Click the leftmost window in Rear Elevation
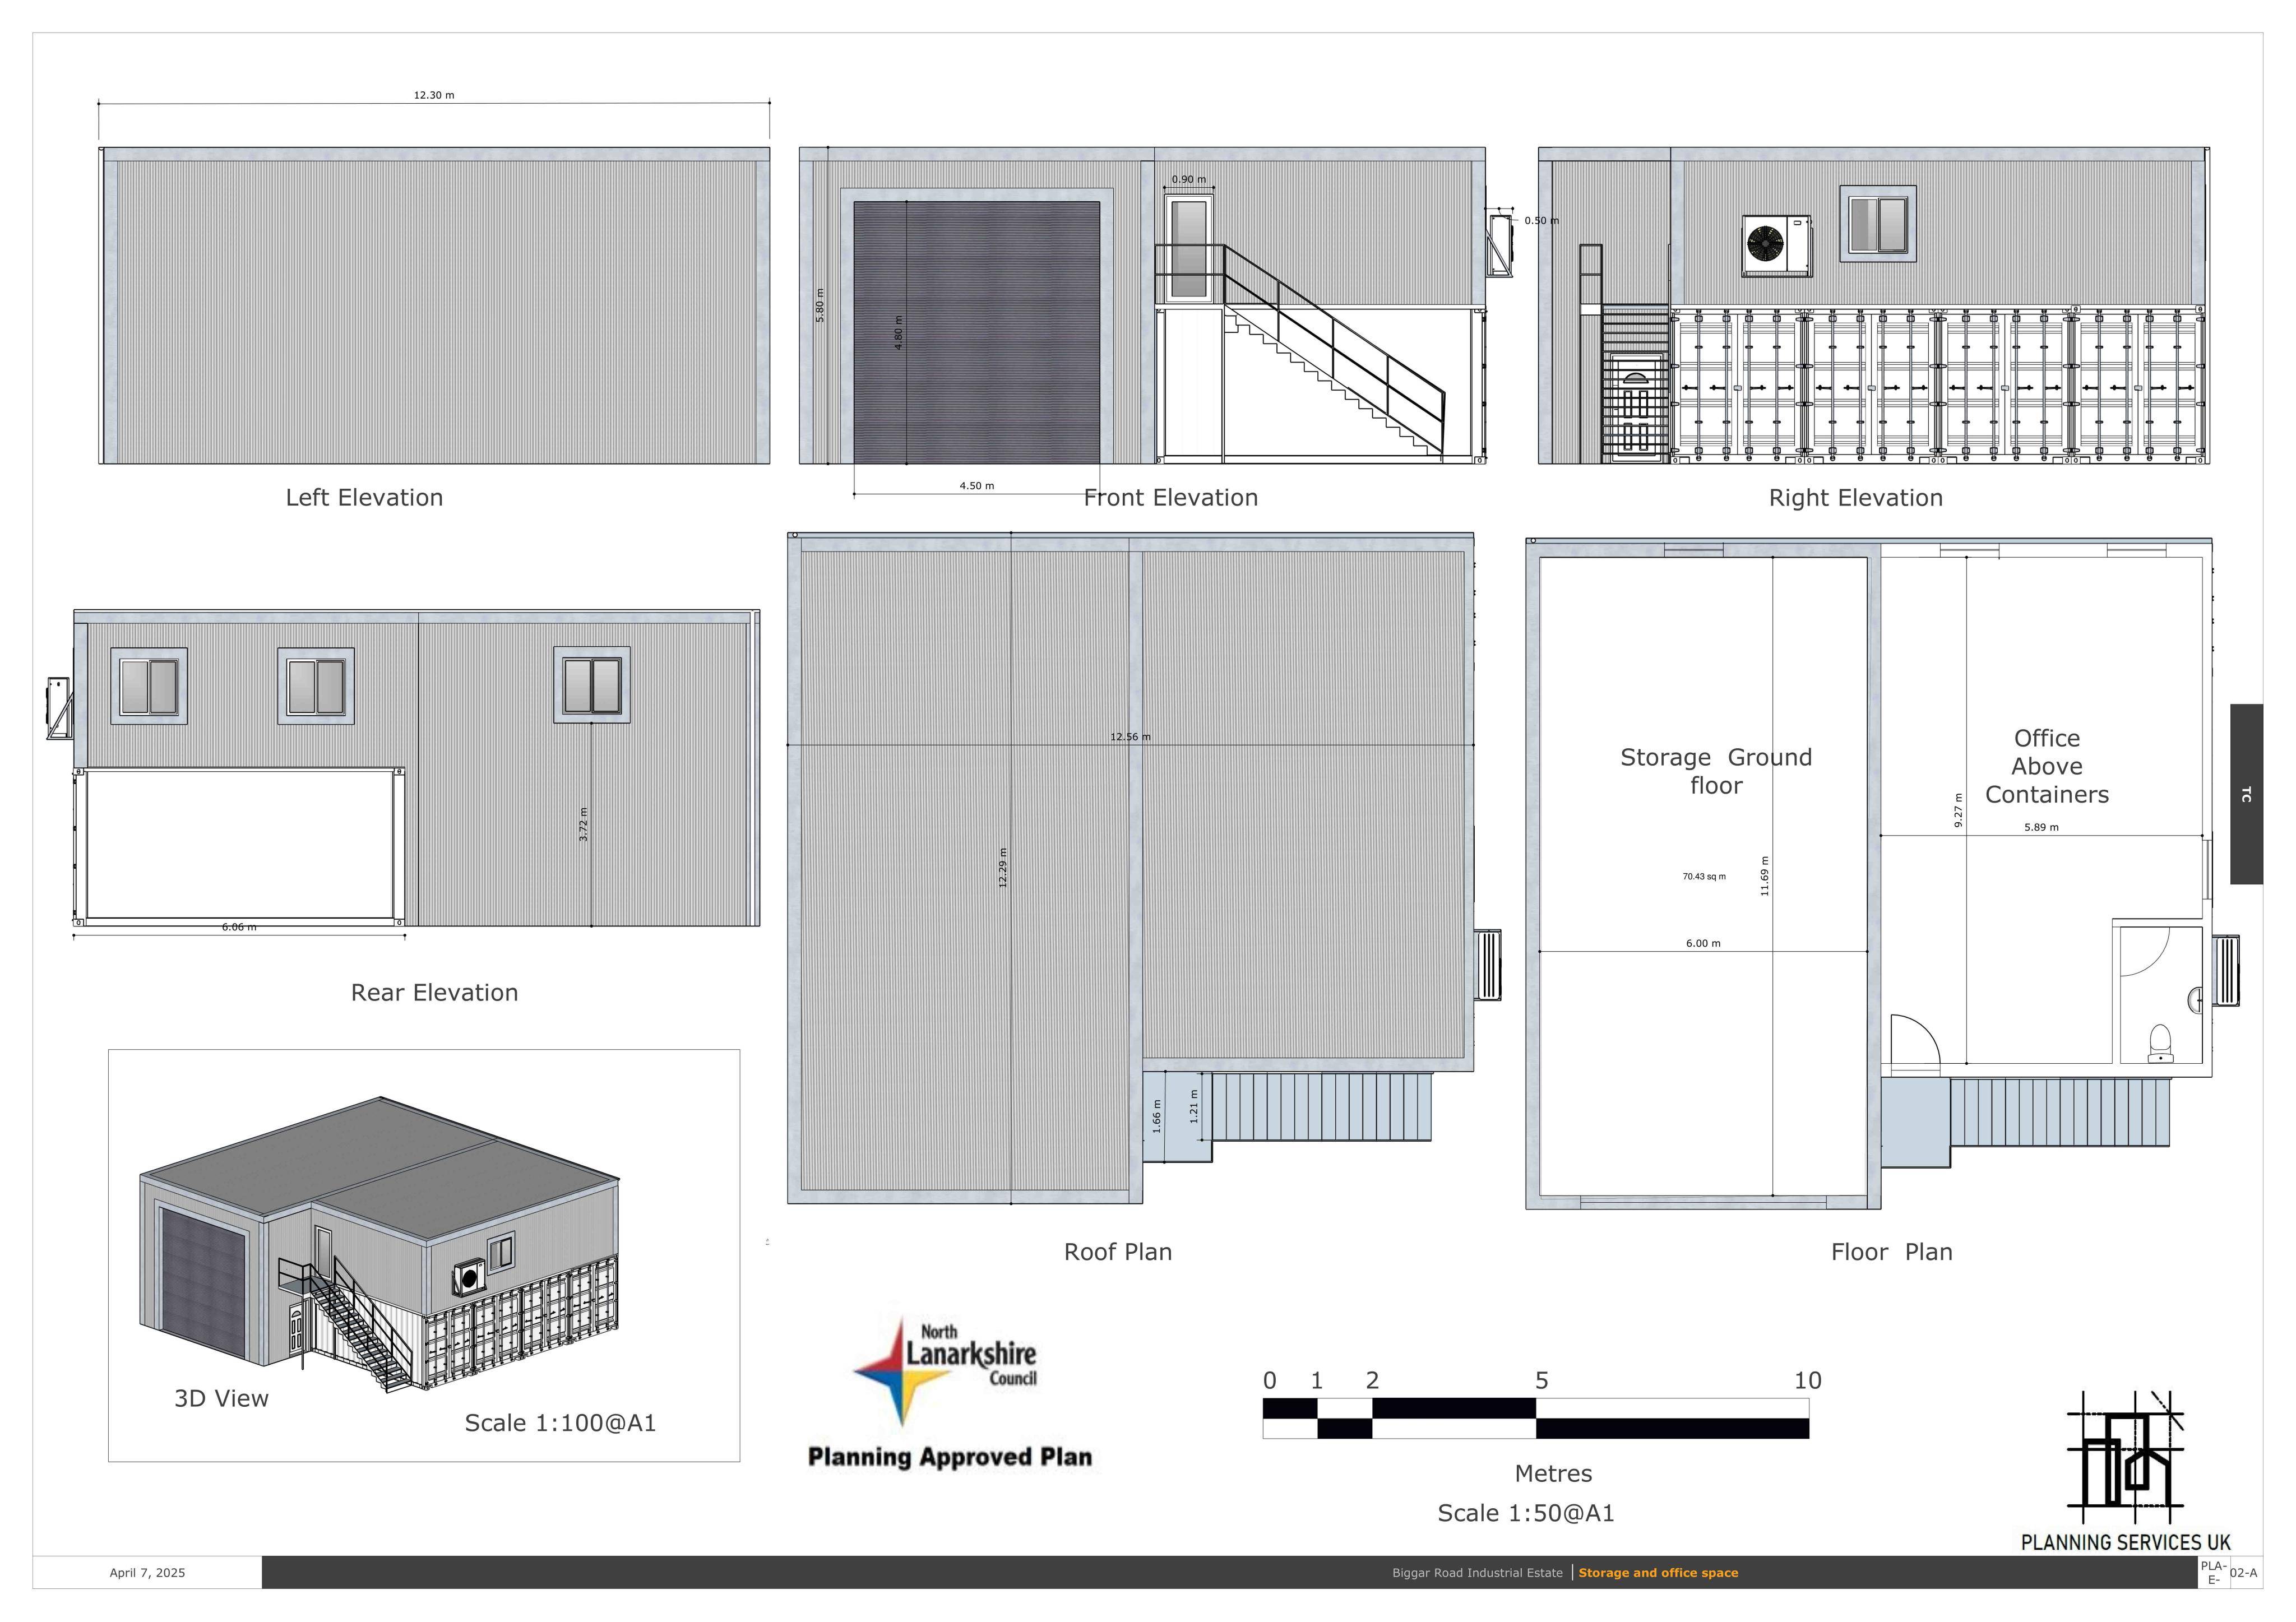The width and height of the screenshot is (2296, 1622). pos(149,686)
